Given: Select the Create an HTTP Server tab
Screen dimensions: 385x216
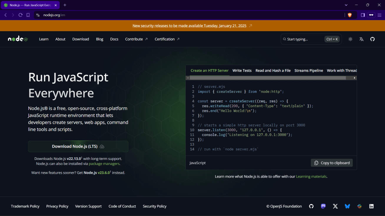Looking at the screenshot, I should (210, 70).
